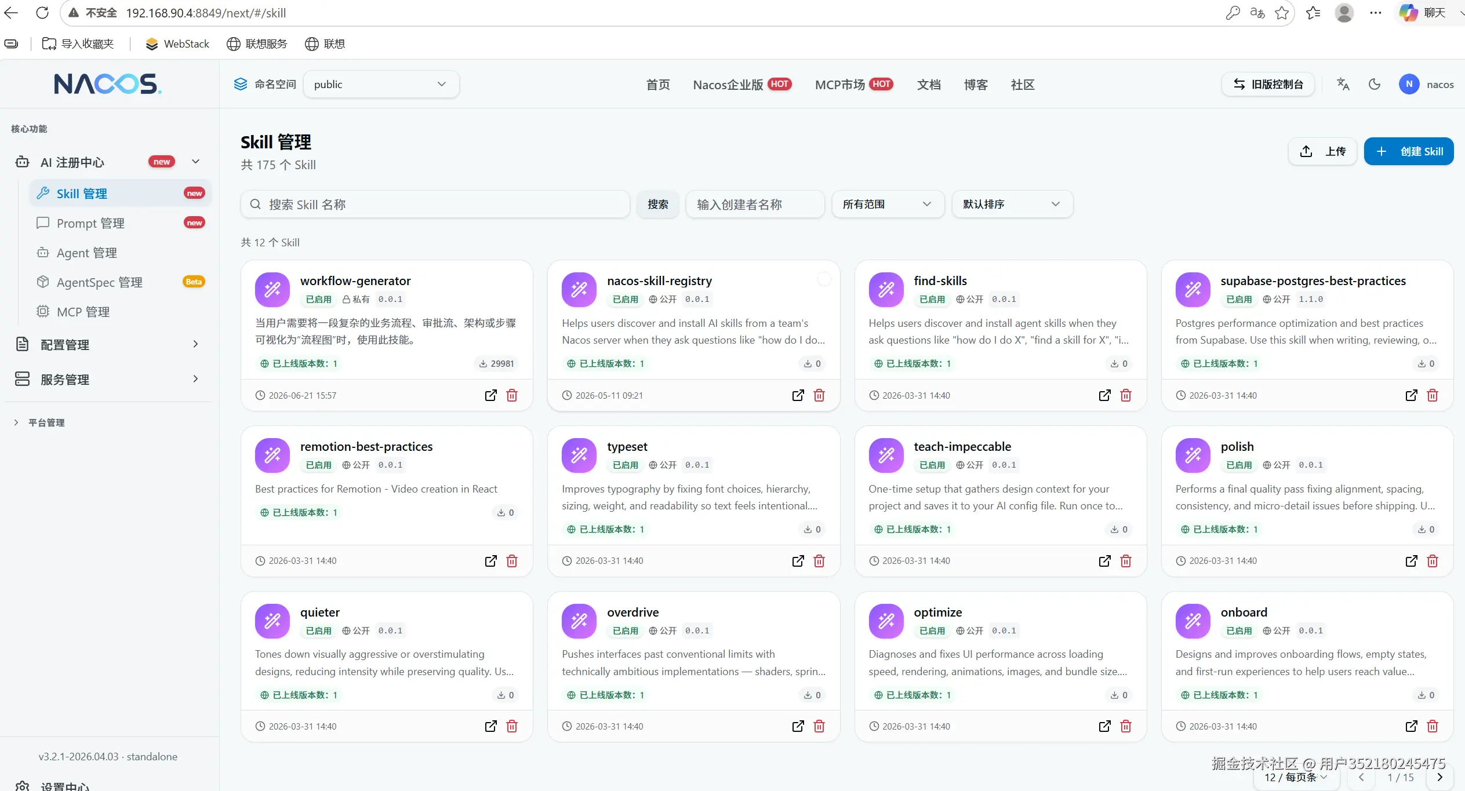Open browser settings more menu
The height and width of the screenshot is (791, 1465).
pos(1375,13)
